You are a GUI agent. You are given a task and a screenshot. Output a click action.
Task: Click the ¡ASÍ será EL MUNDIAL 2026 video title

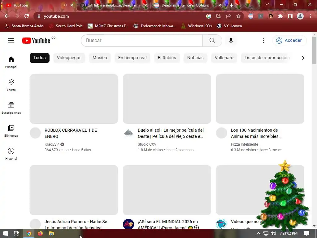168,224
